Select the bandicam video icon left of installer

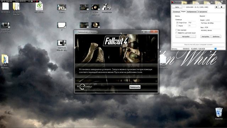click(62, 45)
